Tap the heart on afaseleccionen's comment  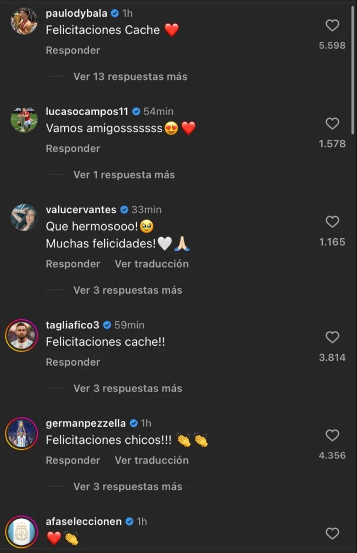pos(332,534)
